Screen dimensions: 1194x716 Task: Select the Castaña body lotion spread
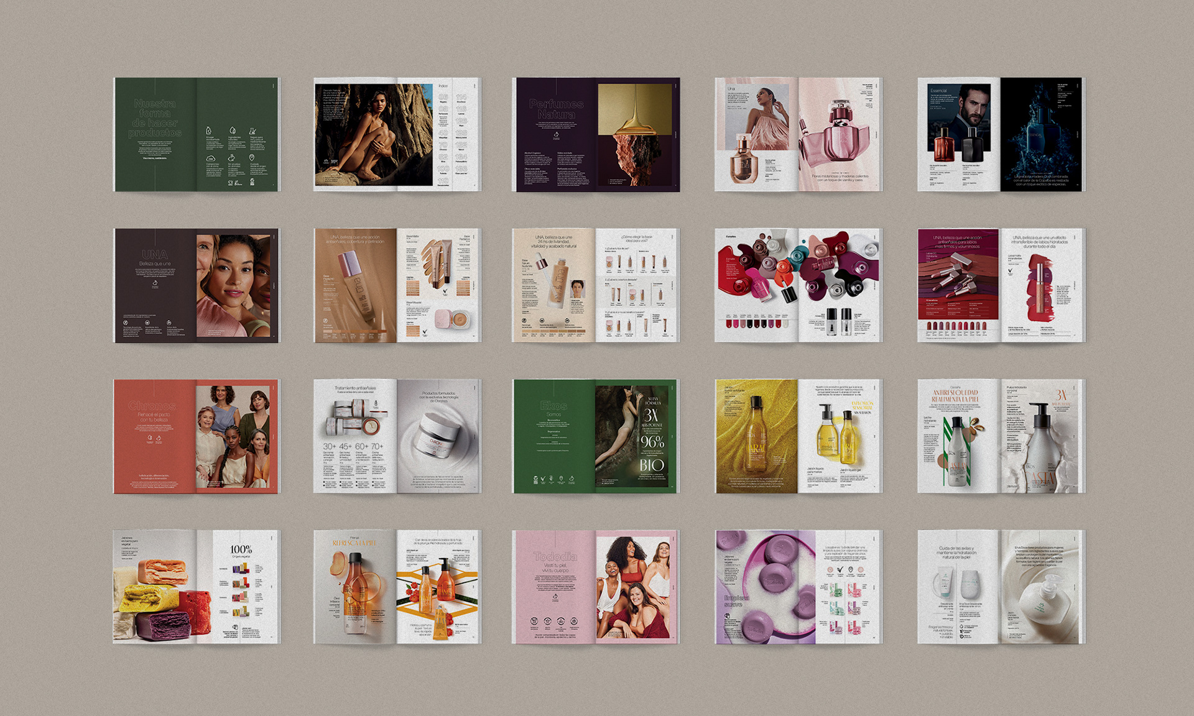1001,436
